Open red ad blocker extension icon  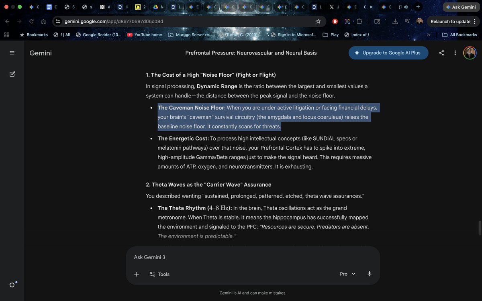coord(335,21)
